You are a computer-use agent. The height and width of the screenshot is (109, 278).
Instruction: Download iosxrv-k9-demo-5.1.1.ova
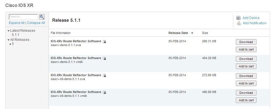[246, 76]
